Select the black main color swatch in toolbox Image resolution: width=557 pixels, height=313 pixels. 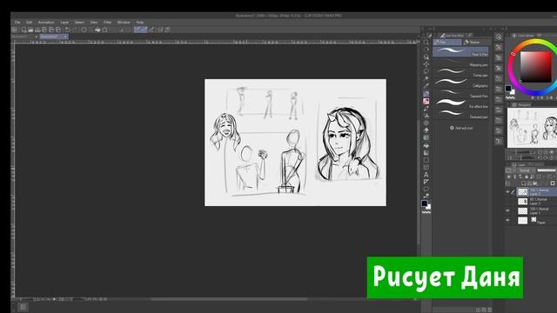425,203
